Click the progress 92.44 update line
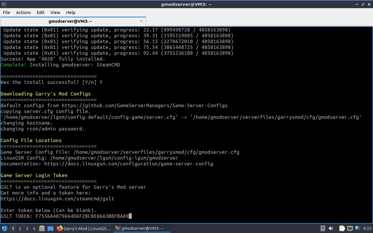This screenshot has width=373, height=233. [119, 53]
